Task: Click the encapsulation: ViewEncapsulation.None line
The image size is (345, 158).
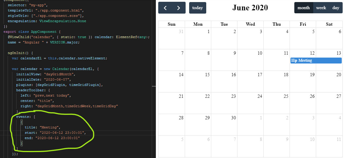Action: 47,21
